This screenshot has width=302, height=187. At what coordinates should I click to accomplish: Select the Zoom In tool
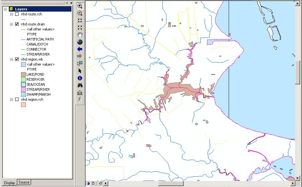point(80,6)
